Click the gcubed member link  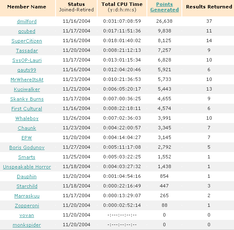click(x=27, y=31)
